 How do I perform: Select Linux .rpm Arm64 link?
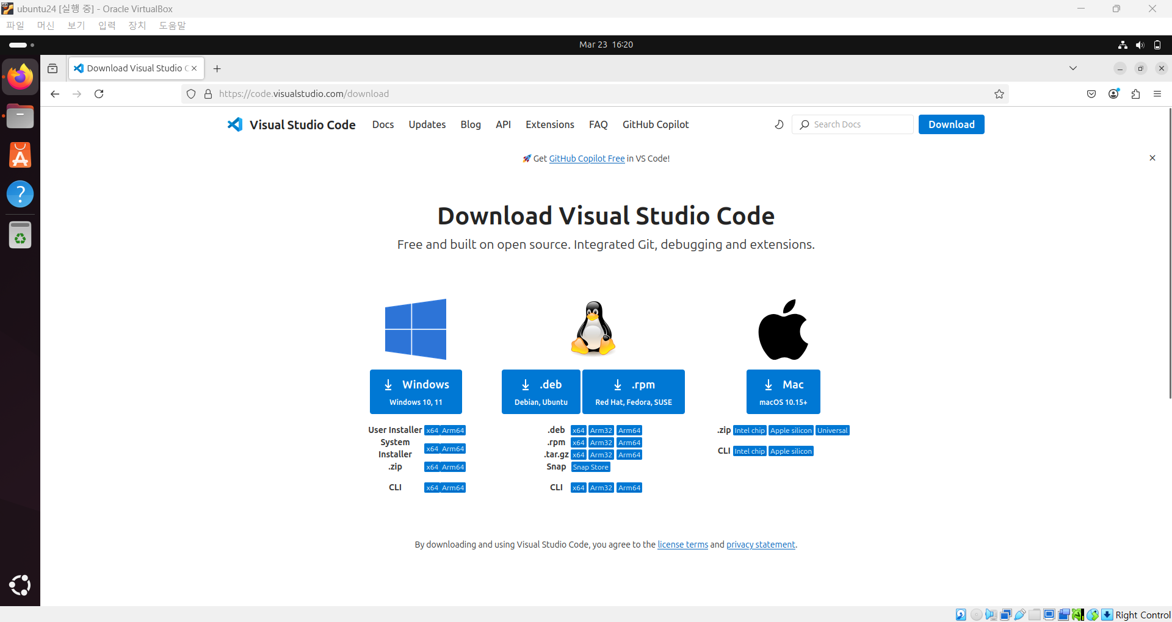(x=629, y=443)
